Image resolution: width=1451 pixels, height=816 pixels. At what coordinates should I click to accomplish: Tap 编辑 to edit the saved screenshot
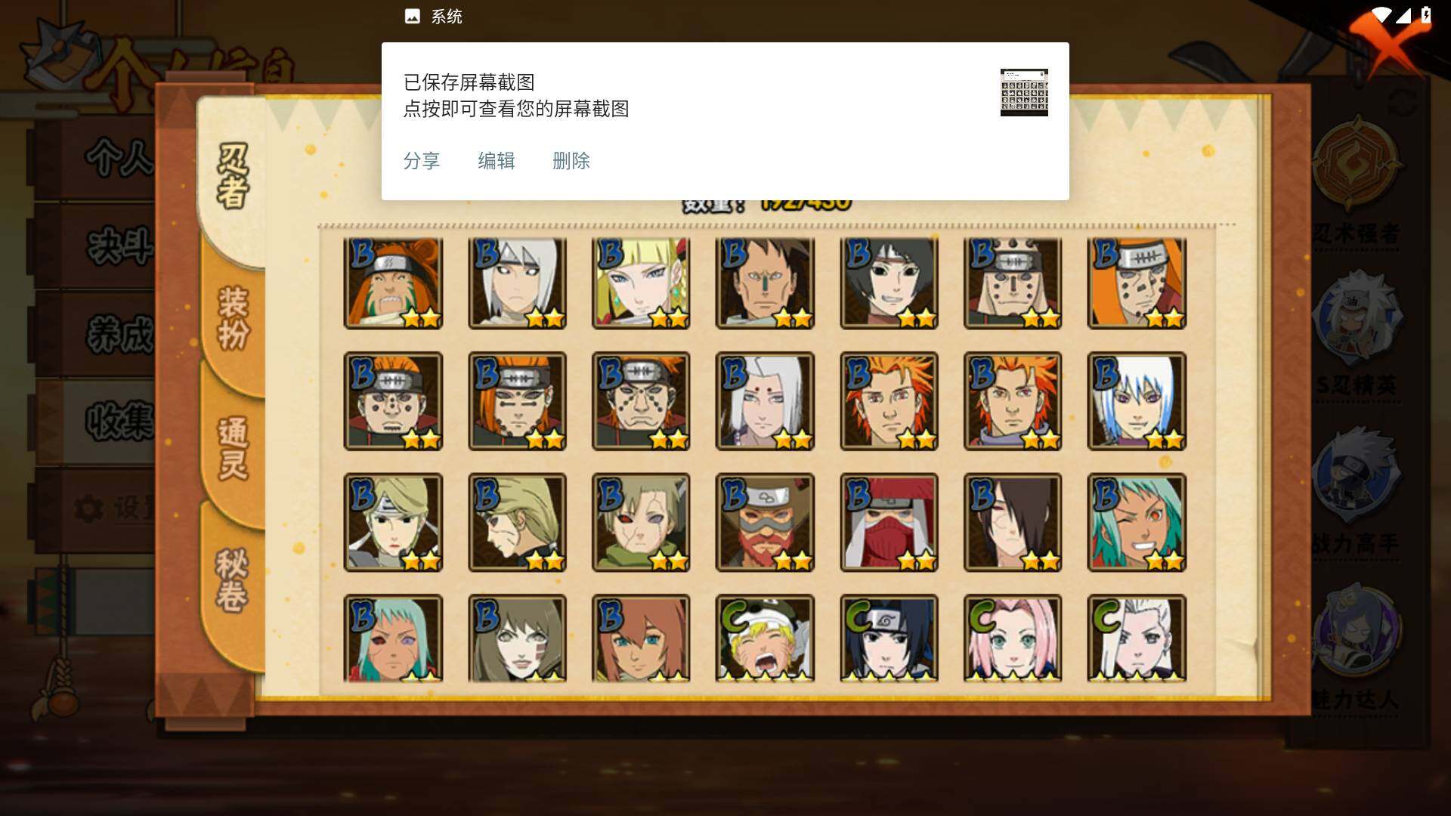tap(496, 161)
